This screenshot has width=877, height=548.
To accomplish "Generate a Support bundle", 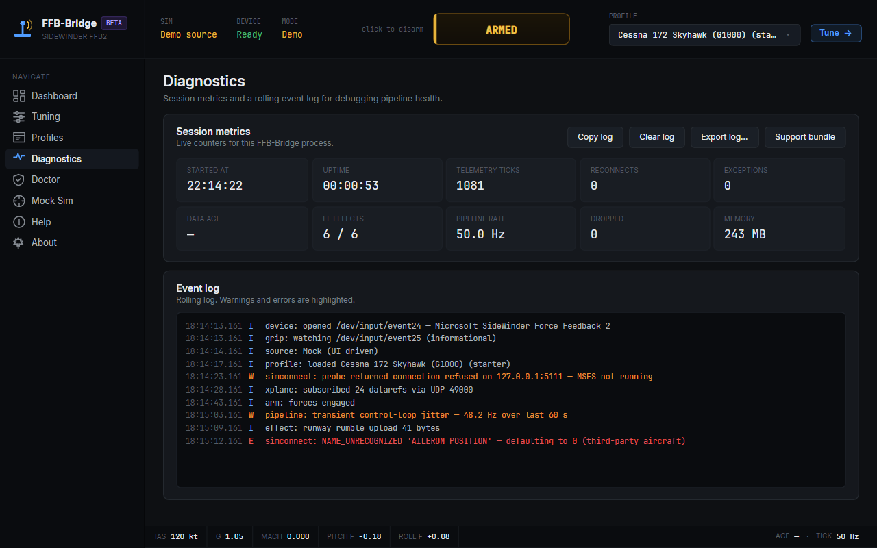I will tap(805, 137).
